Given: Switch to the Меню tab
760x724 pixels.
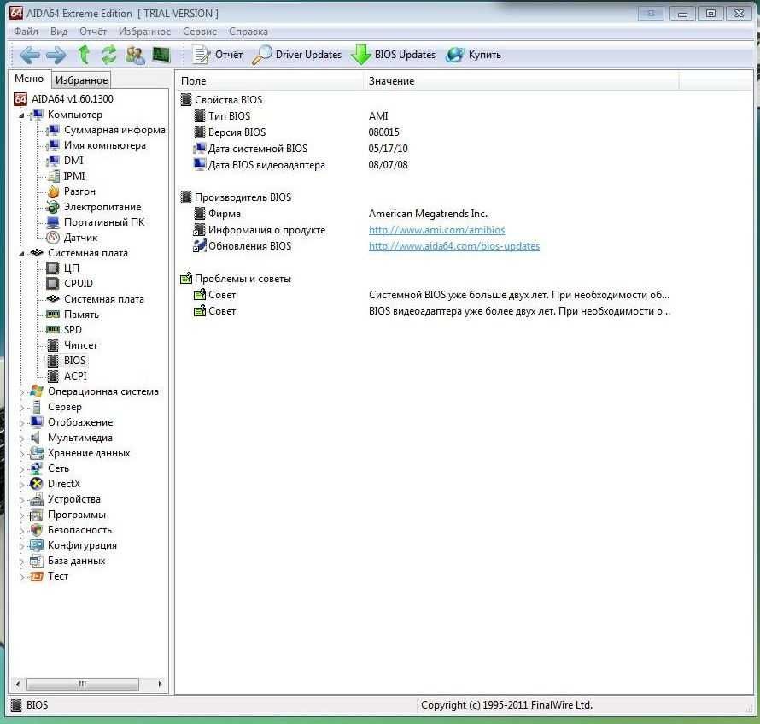Looking at the screenshot, I should pos(29,79).
